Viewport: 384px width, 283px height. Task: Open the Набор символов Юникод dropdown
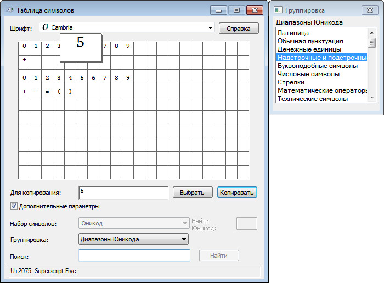(134, 223)
